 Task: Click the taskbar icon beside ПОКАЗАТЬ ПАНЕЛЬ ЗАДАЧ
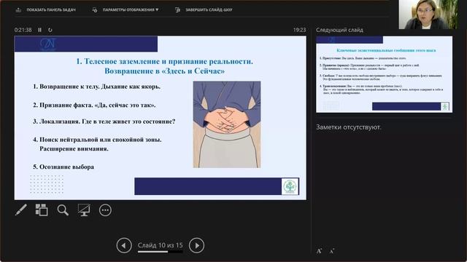18,9
